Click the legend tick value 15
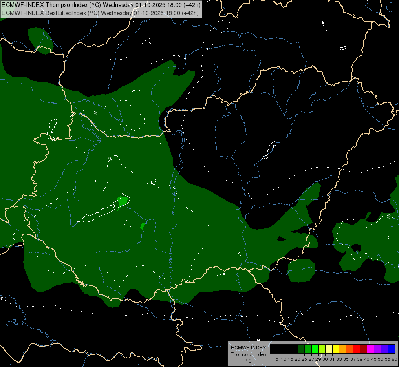 pyautogui.click(x=291, y=359)
